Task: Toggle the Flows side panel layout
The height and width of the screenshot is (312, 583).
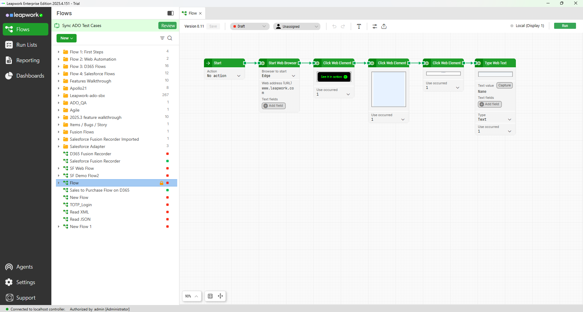Action: (x=171, y=13)
